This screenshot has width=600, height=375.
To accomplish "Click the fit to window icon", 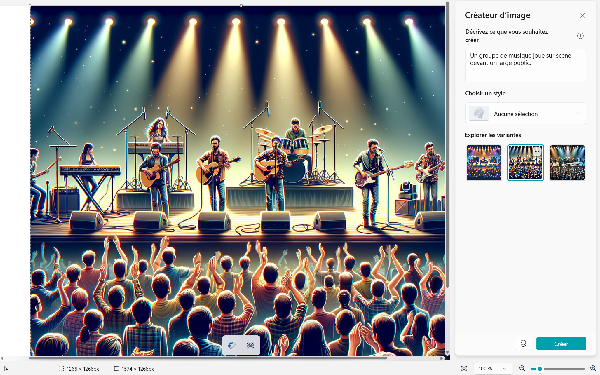I will coord(464,368).
